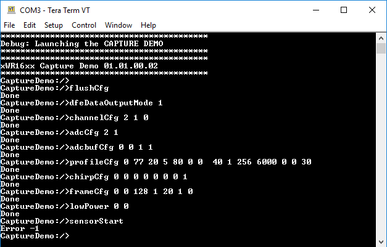The height and width of the screenshot is (247, 387).
Task: Open the Edit menu
Action: (30, 25)
